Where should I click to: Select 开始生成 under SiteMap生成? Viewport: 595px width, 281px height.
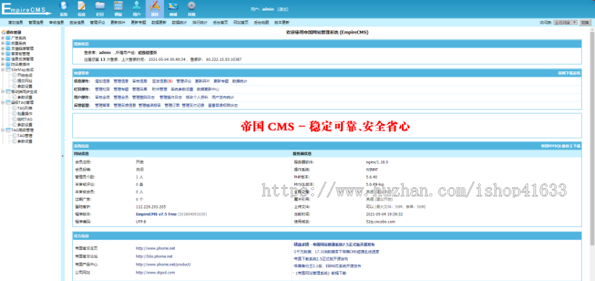24,75
